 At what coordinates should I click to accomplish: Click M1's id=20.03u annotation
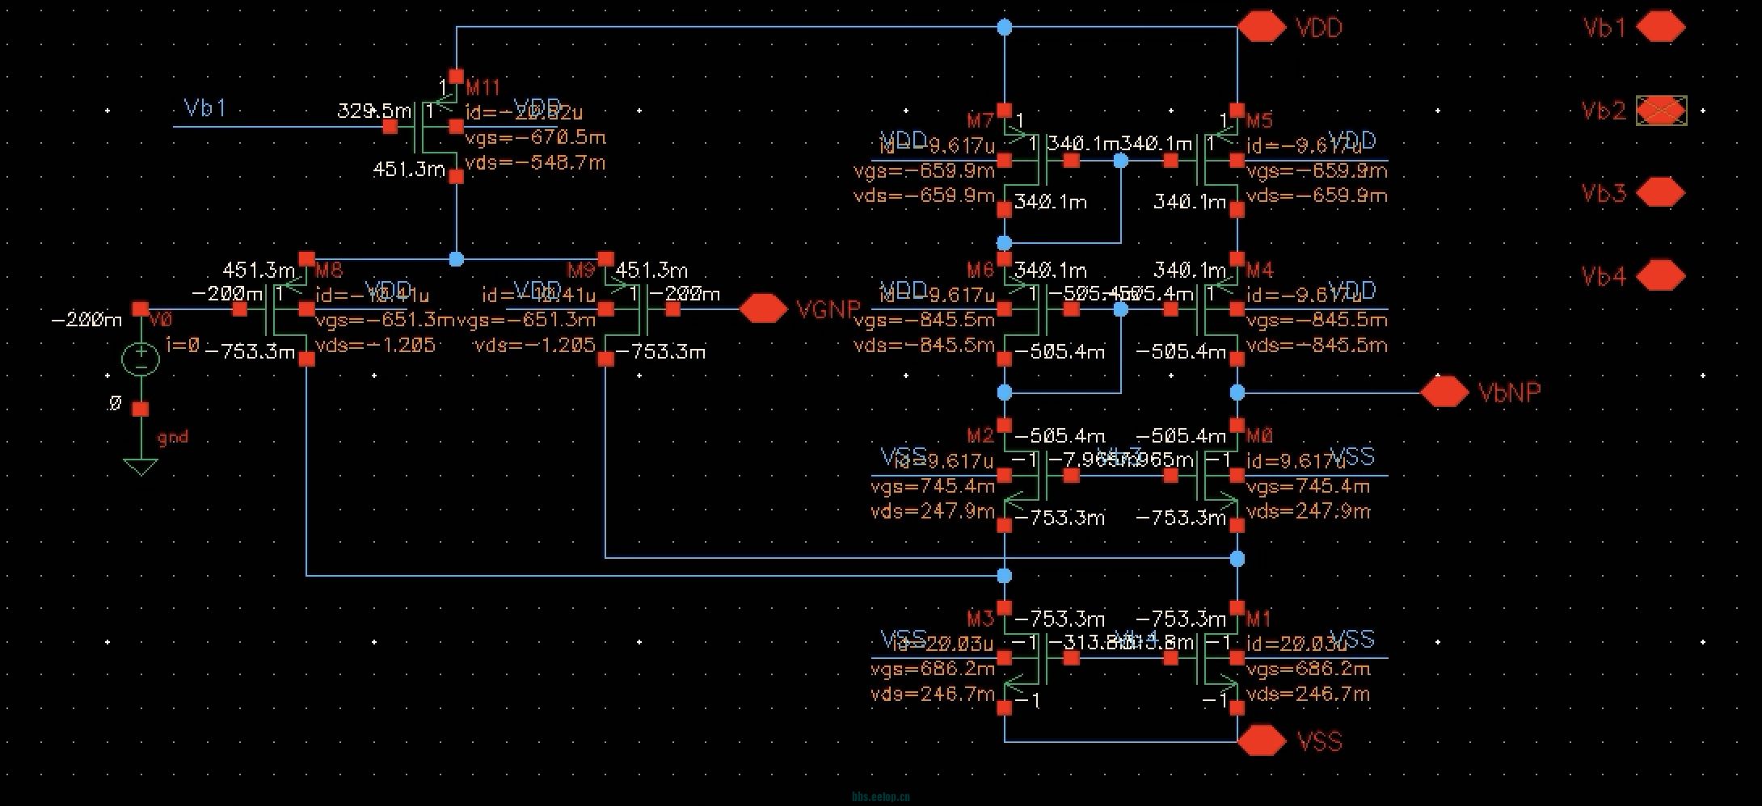1296,644
